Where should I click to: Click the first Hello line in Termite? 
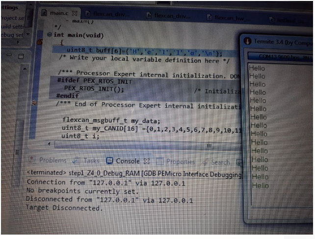tap(257, 68)
